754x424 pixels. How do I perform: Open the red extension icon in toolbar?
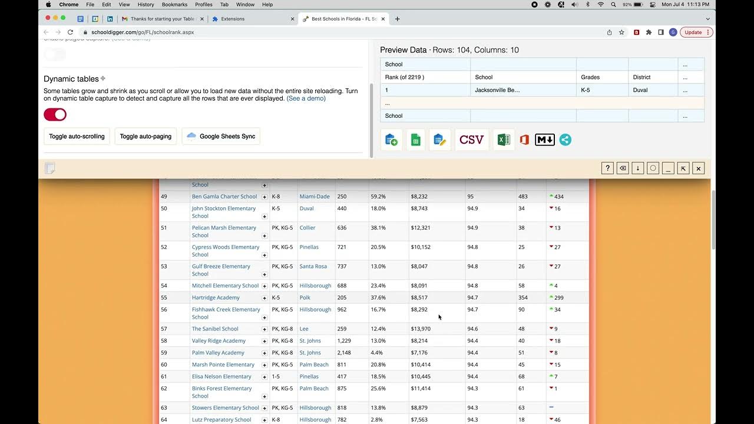[636, 32]
